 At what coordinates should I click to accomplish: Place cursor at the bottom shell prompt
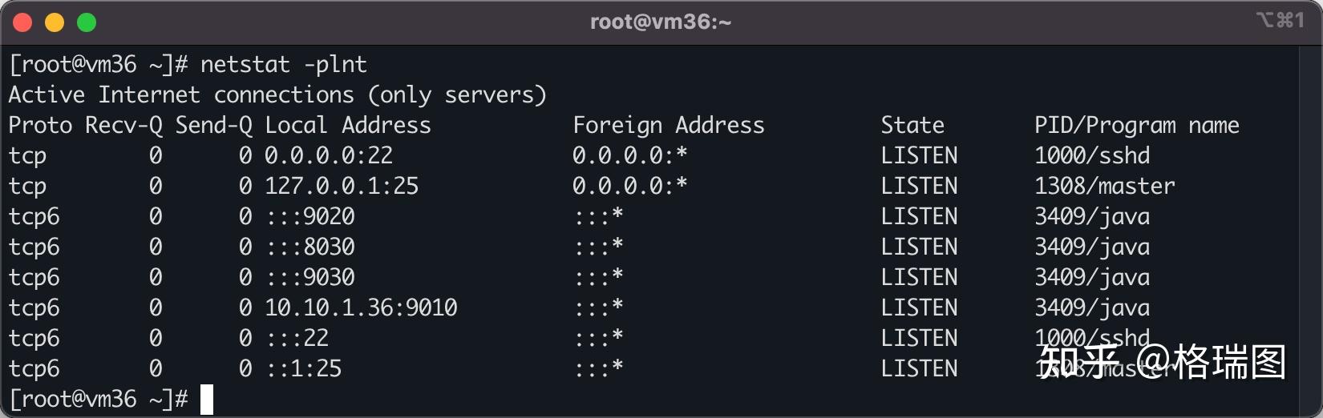tap(207, 399)
